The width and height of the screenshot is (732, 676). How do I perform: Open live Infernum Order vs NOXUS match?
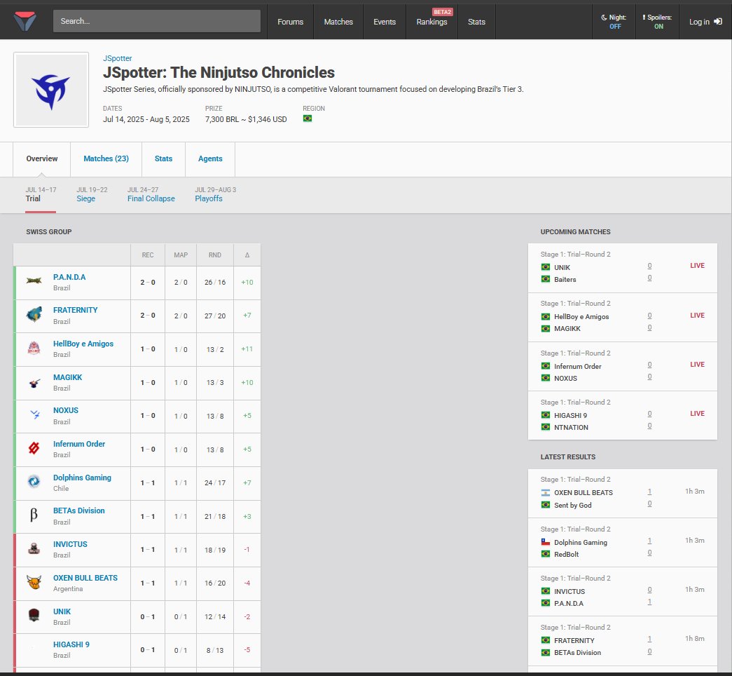622,367
